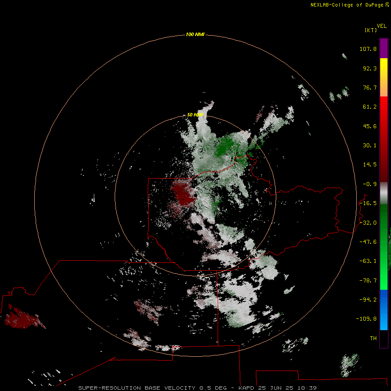Pick the yellow-orange segment of velocity color bar
391x391 pixels.
pyautogui.click(x=384, y=77)
